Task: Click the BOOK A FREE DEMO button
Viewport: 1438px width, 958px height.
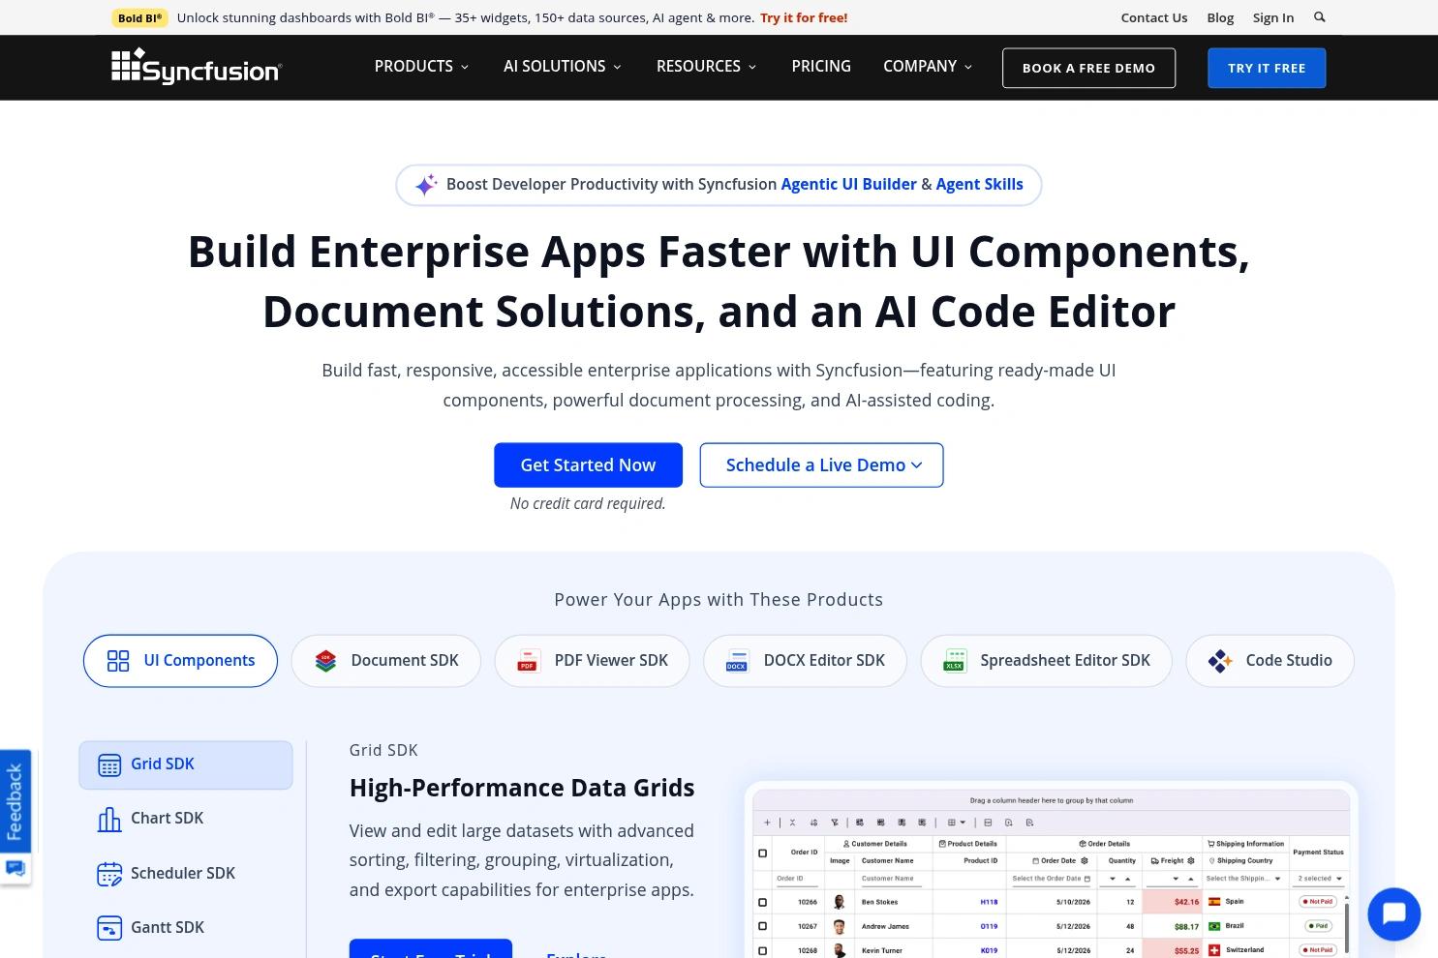Action: pyautogui.click(x=1088, y=68)
